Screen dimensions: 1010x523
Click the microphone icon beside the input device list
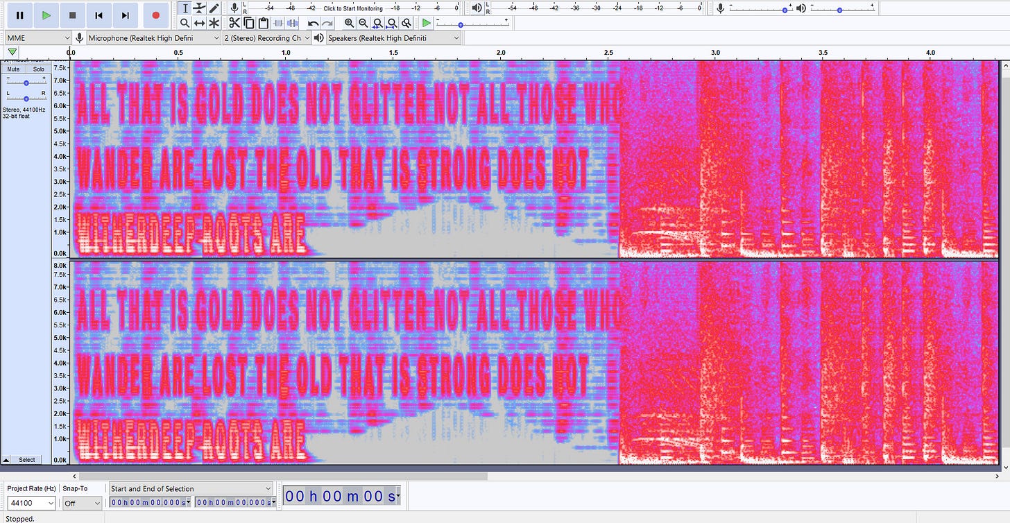click(x=80, y=38)
